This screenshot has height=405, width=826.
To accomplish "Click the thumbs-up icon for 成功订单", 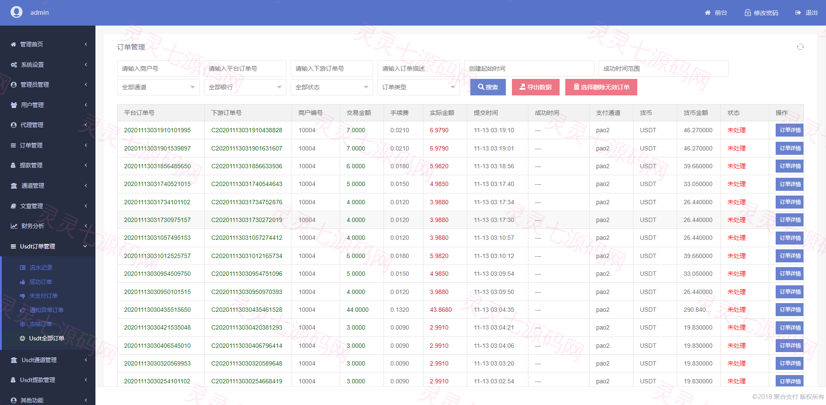I will pyautogui.click(x=23, y=282).
